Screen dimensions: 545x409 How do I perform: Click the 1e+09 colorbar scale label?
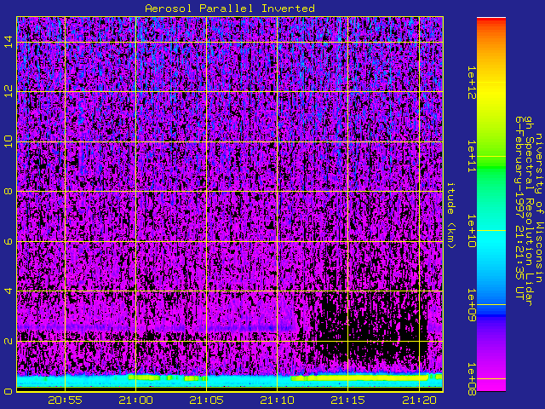(x=471, y=305)
